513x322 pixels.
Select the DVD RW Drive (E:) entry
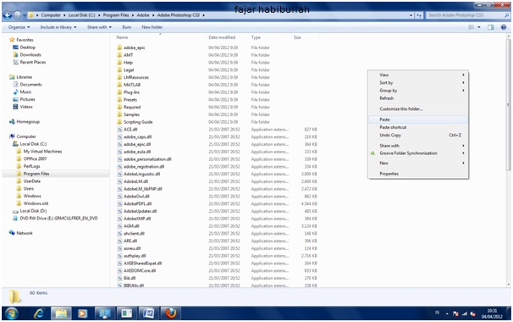pos(55,218)
